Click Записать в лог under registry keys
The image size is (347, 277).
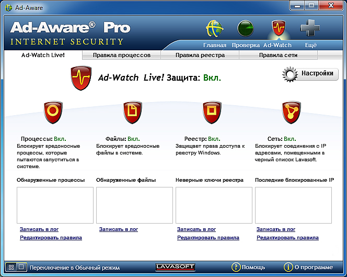pyautogui.click(x=196, y=229)
